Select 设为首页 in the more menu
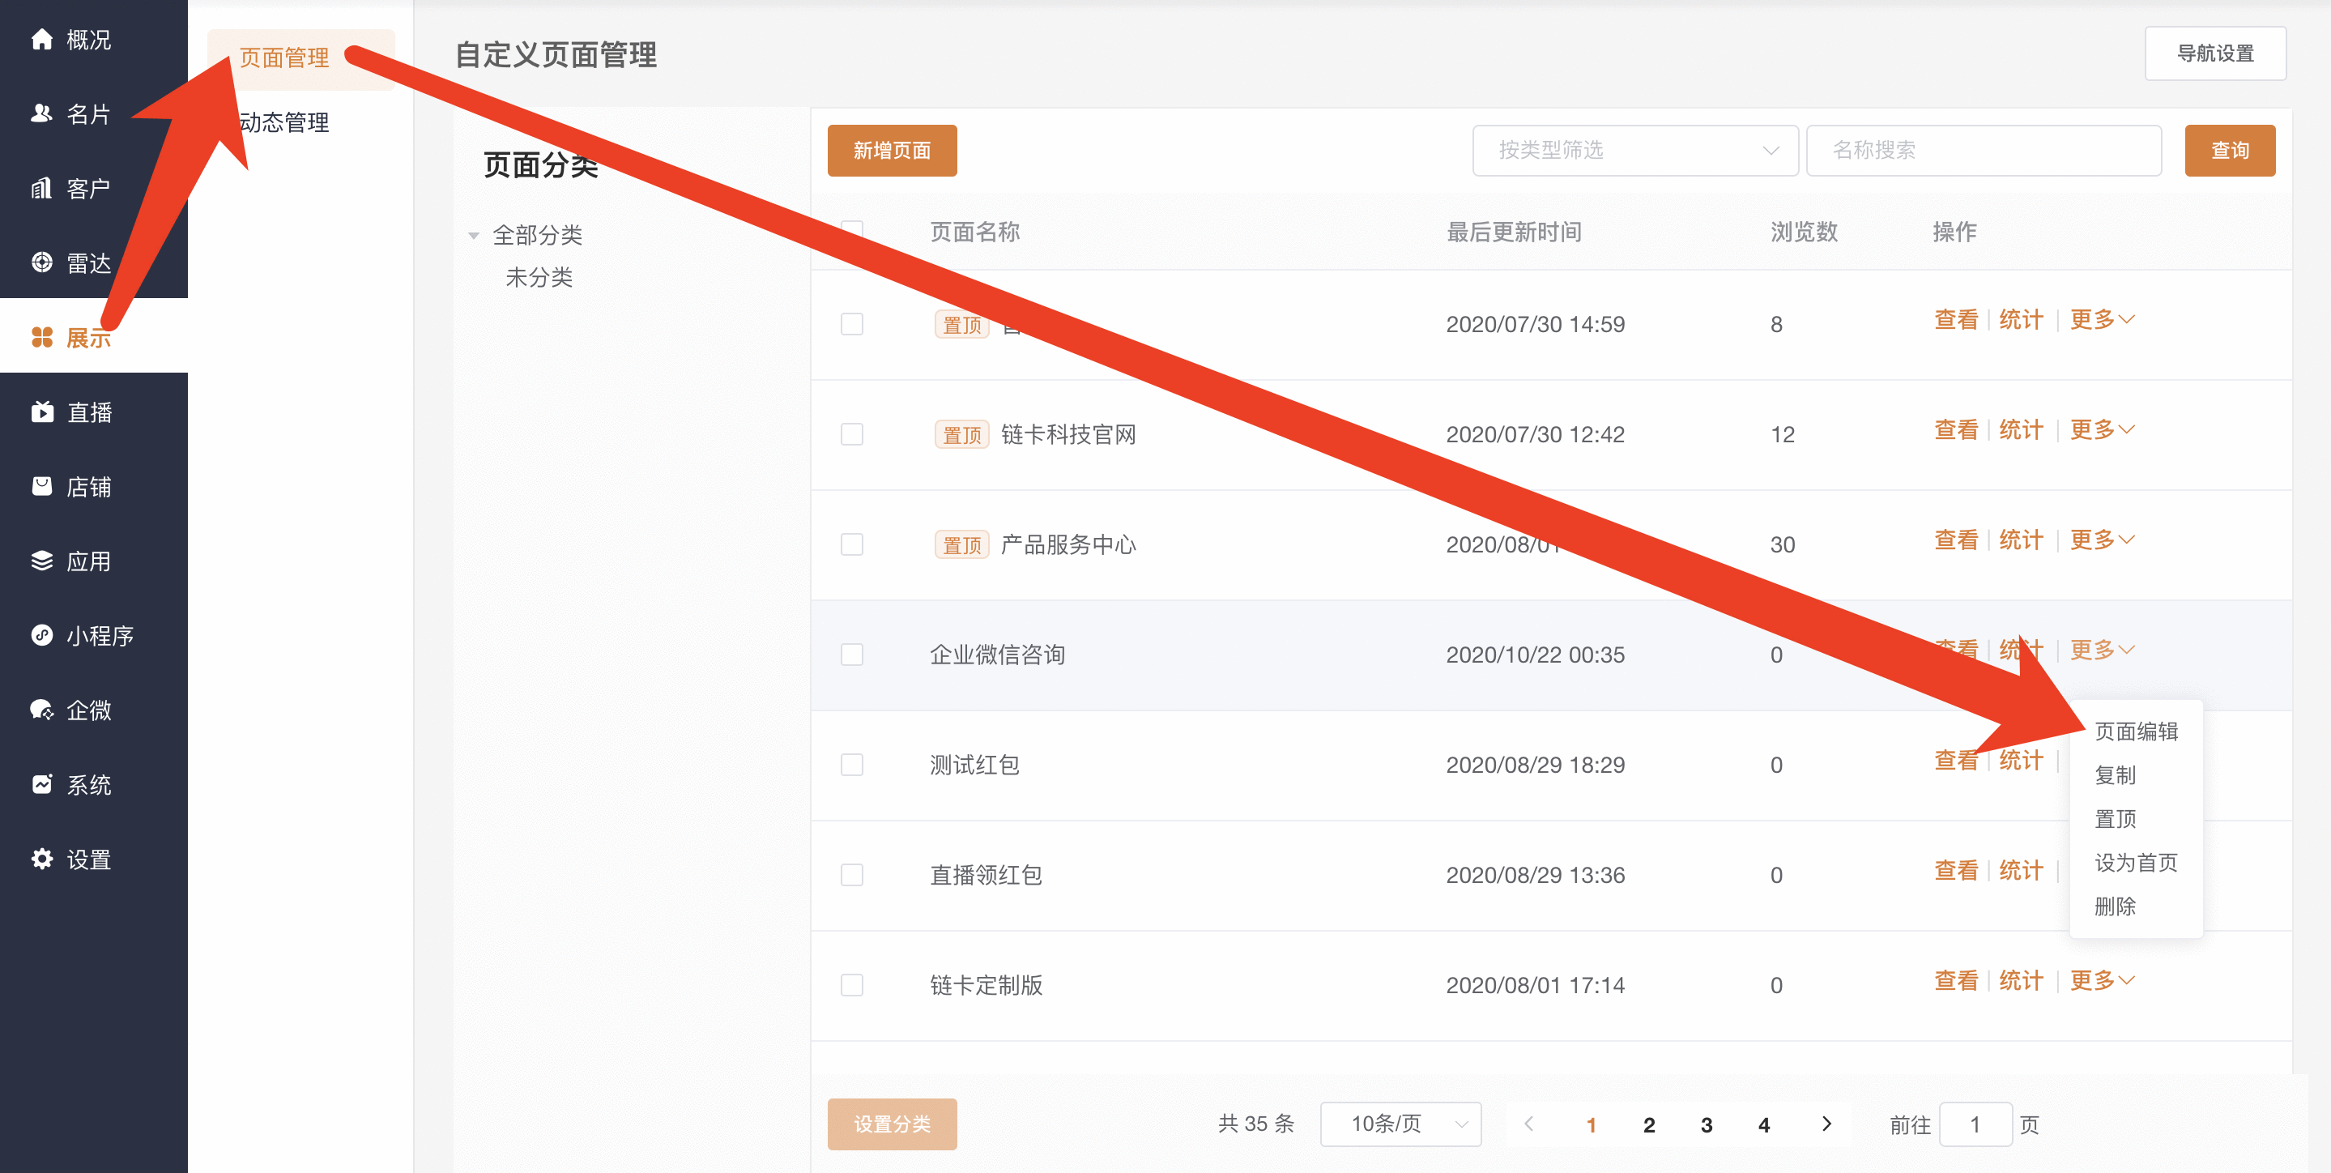The width and height of the screenshot is (2331, 1173). 2136,863
